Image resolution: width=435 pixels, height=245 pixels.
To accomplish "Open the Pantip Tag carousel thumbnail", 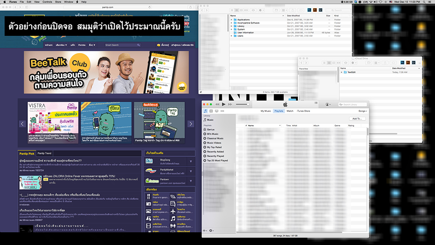I will [159, 122].
